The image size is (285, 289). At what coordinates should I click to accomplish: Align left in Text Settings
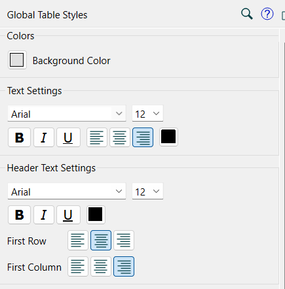[97, 137]
